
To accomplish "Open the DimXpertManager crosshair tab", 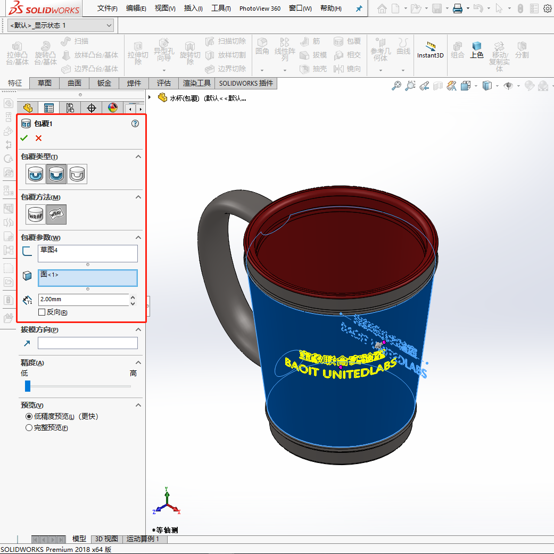I will [92, 108].
